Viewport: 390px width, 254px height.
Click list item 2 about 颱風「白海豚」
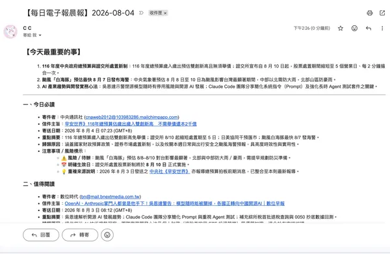coord(188,80)
